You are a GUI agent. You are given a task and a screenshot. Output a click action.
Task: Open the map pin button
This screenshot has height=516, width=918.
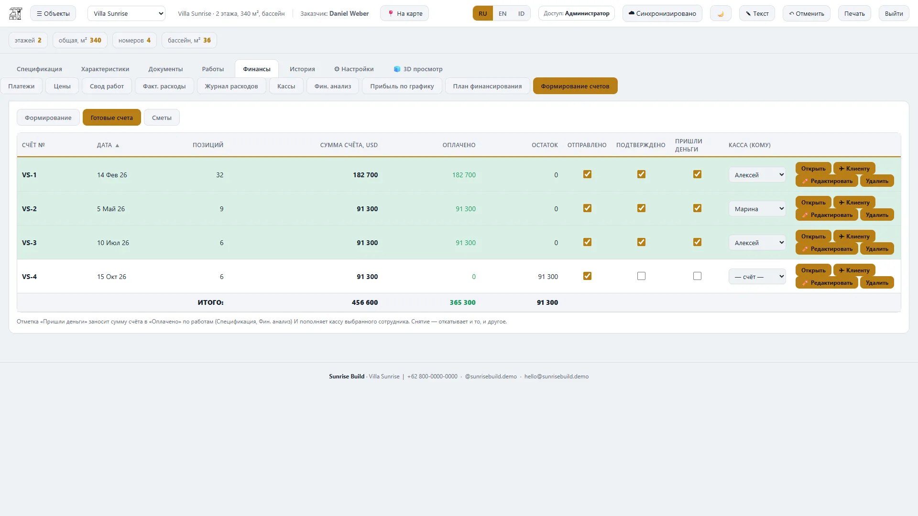(x=404, y=13)
